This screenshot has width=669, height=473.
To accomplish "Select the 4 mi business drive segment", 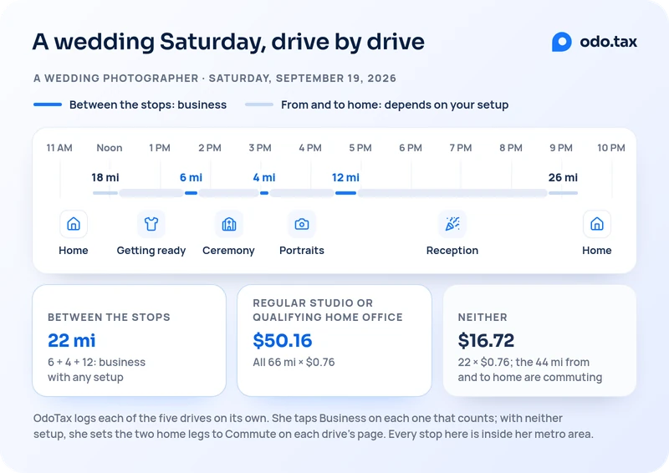I will [x=264, y=193].
